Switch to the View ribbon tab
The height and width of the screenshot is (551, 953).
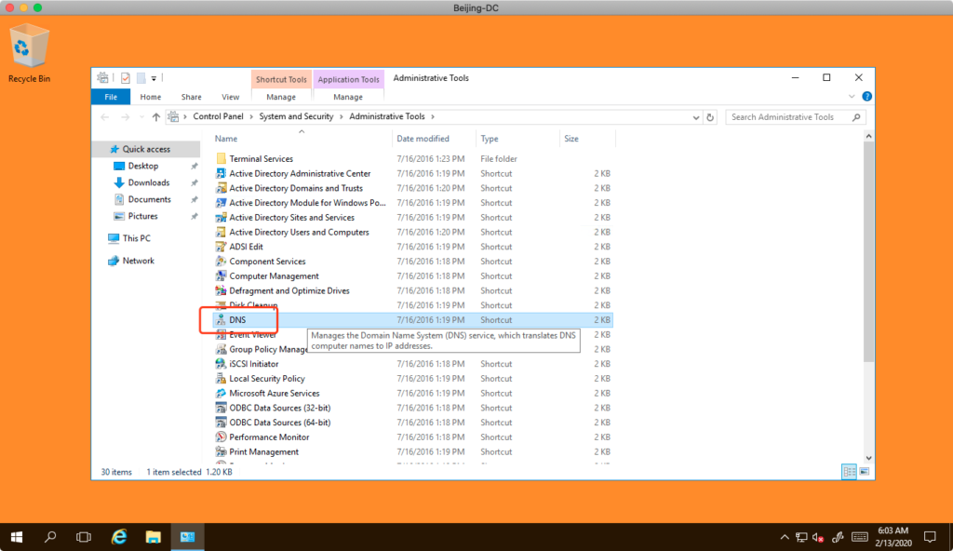(230, 97)
